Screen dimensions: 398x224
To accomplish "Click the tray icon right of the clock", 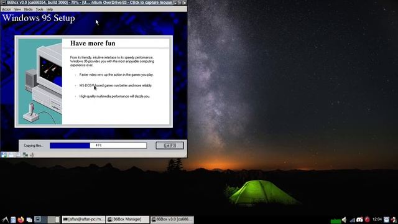I will point(387,220).
